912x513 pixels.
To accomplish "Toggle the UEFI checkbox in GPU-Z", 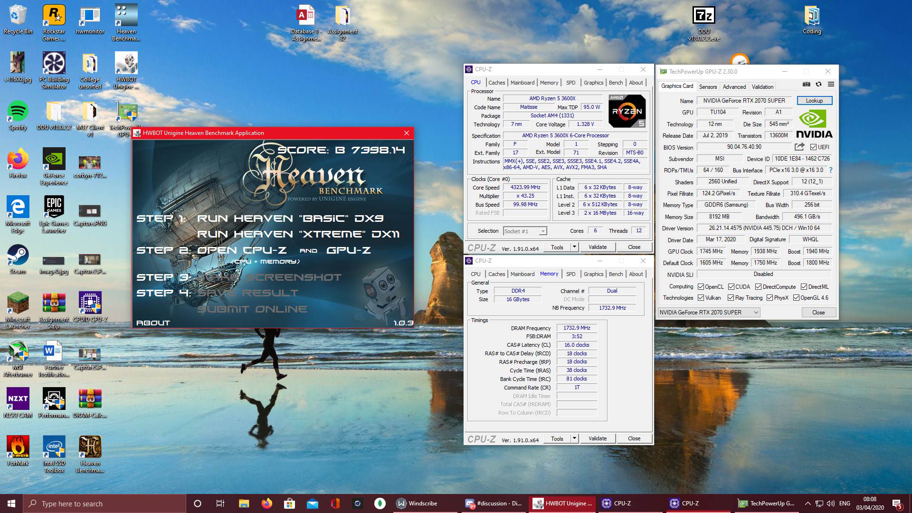I will tap(813, 147).
